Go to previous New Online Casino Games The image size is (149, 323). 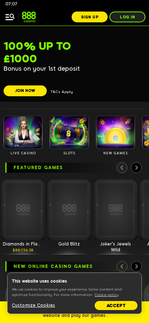pyautogui.click(x=122, y=266)
